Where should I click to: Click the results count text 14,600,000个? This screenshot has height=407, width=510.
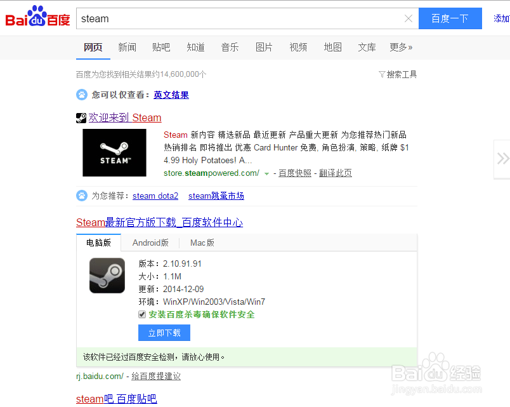pyautogui.click(x=183, y=74)
